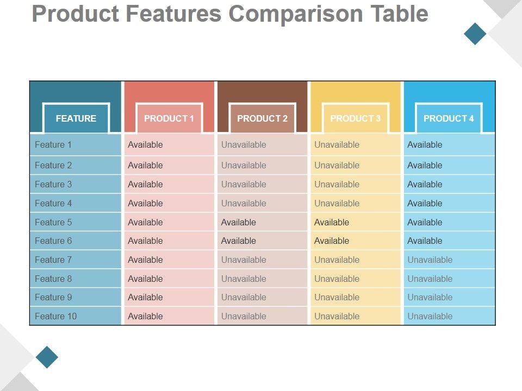
Task: Click the Feature 10 row label
Action: 56,316
